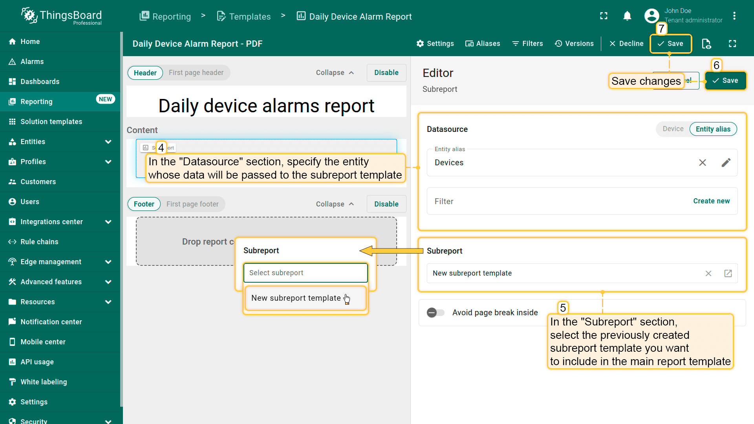Click Create new filter link
Viewport: 754px width, 424px height.
coord(711,201)
